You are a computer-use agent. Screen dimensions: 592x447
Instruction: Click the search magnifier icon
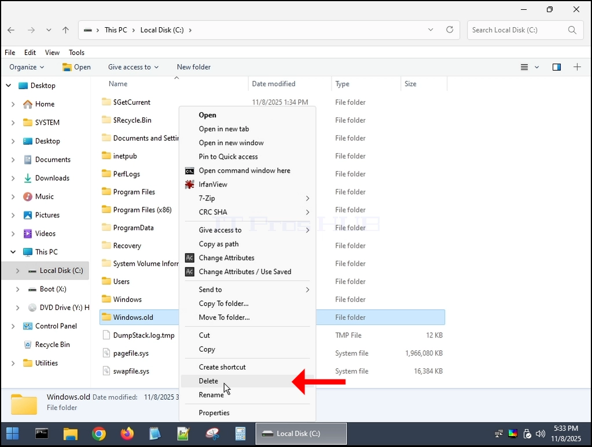pos(572,30)
